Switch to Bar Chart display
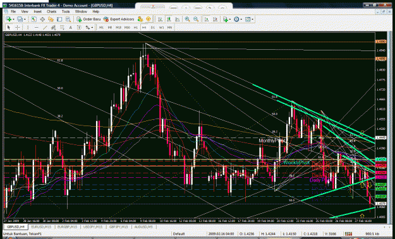Viewport: 395px width, 239px height. [x=161, y=19]
